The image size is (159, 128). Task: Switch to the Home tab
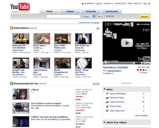tap(49, 11)
